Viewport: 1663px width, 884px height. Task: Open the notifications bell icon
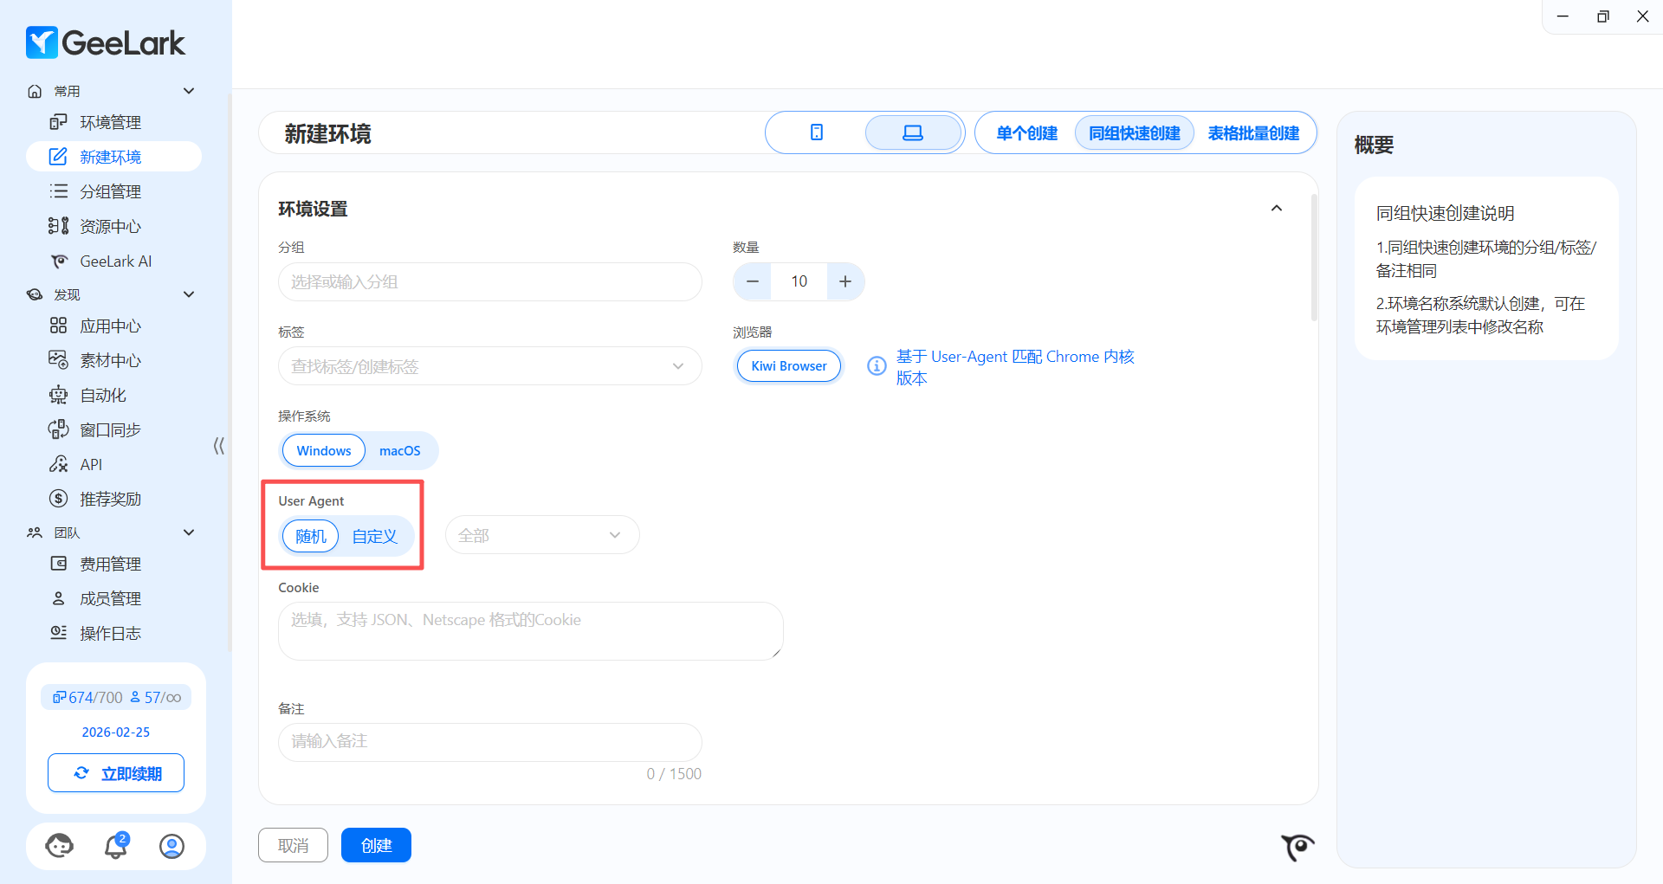click(x=115, y=846)
